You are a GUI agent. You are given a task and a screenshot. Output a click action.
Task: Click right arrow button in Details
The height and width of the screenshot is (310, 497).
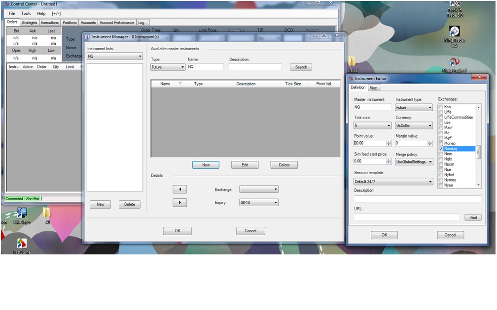(179, 202)
